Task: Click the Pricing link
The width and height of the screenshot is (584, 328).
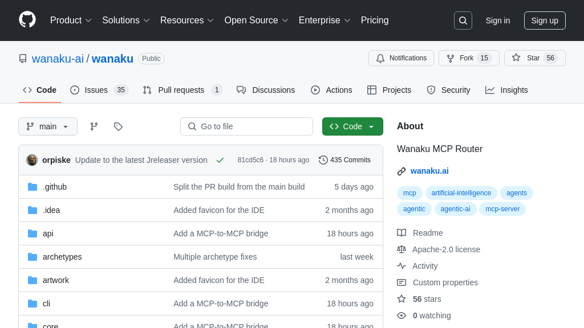Action: [375, 20]
